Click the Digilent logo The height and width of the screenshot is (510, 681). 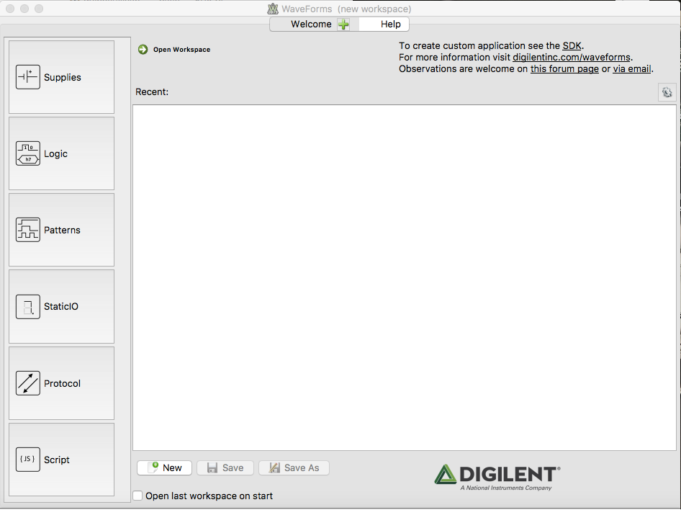point(497,477)
